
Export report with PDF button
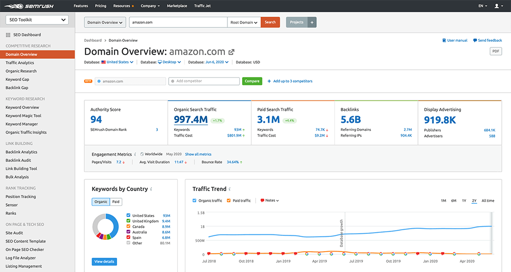tap(496, 51)
